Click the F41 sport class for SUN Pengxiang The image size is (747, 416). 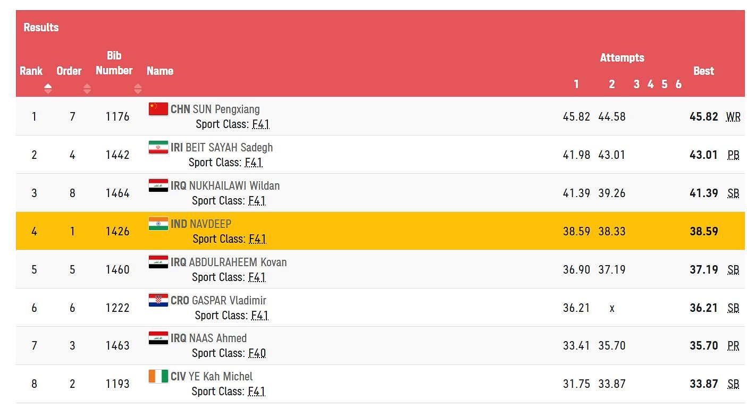coord(261,124)
